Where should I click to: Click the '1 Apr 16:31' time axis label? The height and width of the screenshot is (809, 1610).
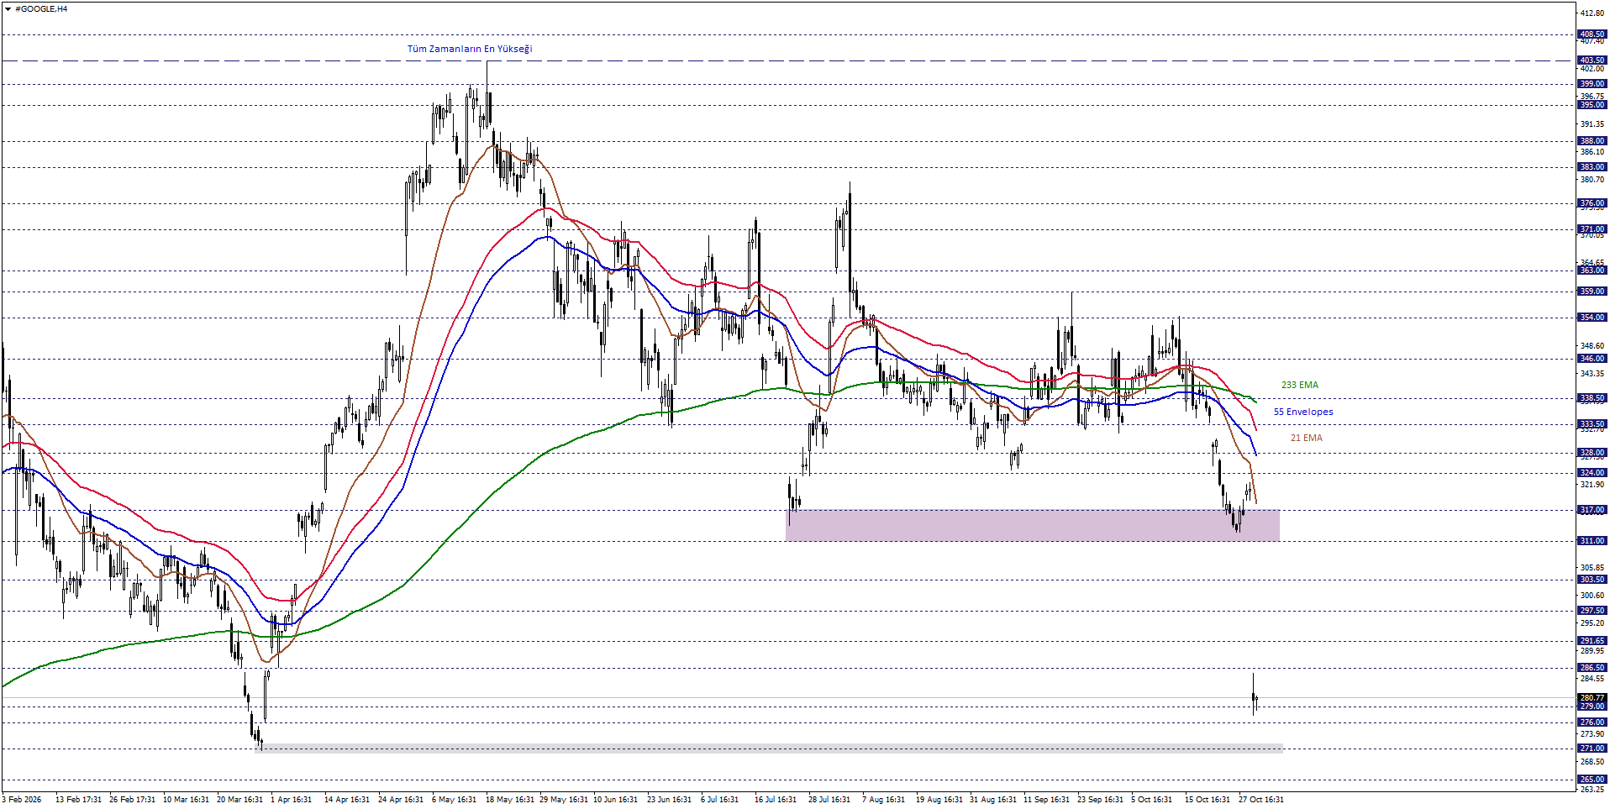[291, 800]
